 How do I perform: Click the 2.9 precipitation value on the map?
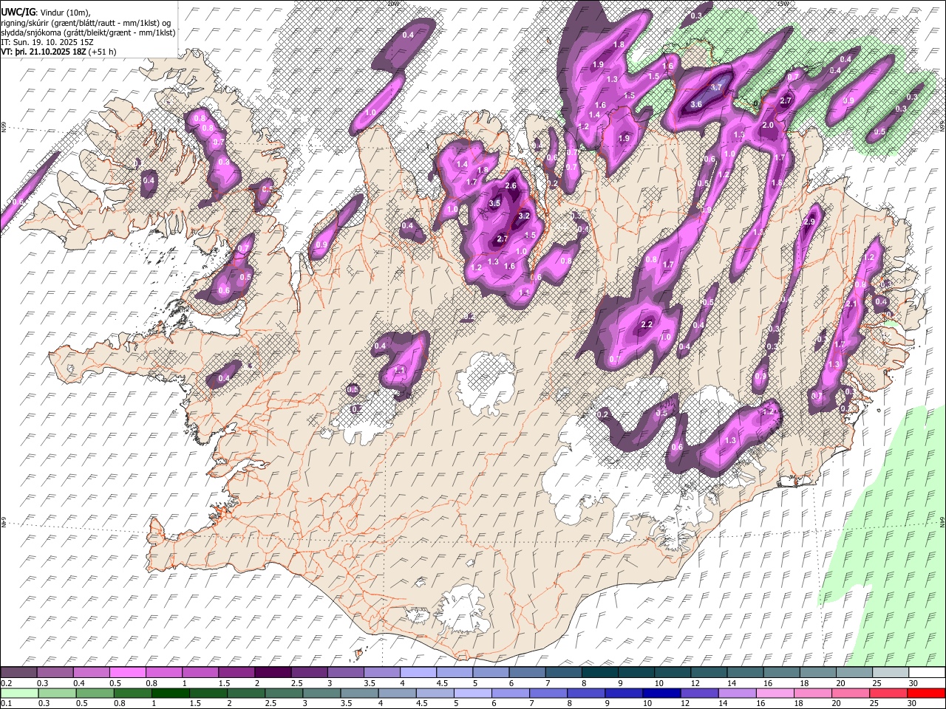pos(809,222)
